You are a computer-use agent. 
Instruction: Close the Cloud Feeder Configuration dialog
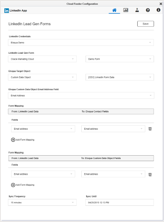click(161, 4)
